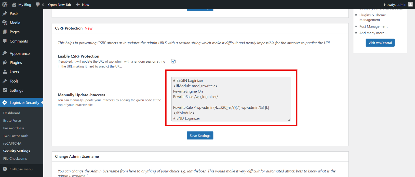Click the comments bubble icon in admin bar
This screenshot has width=415, height=177.
tap(38, 5)
